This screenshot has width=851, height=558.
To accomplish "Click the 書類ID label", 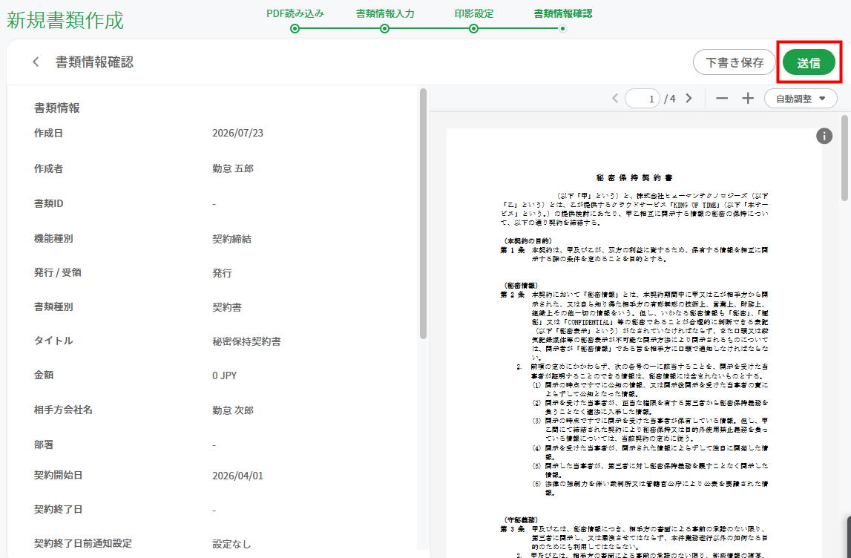I will click(x=48, y=203).
